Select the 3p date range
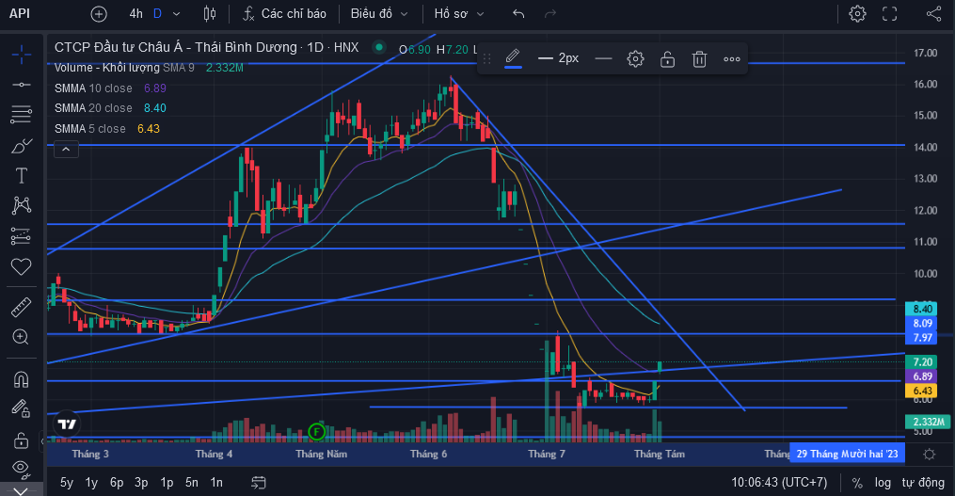 click(x=141, y=483)
